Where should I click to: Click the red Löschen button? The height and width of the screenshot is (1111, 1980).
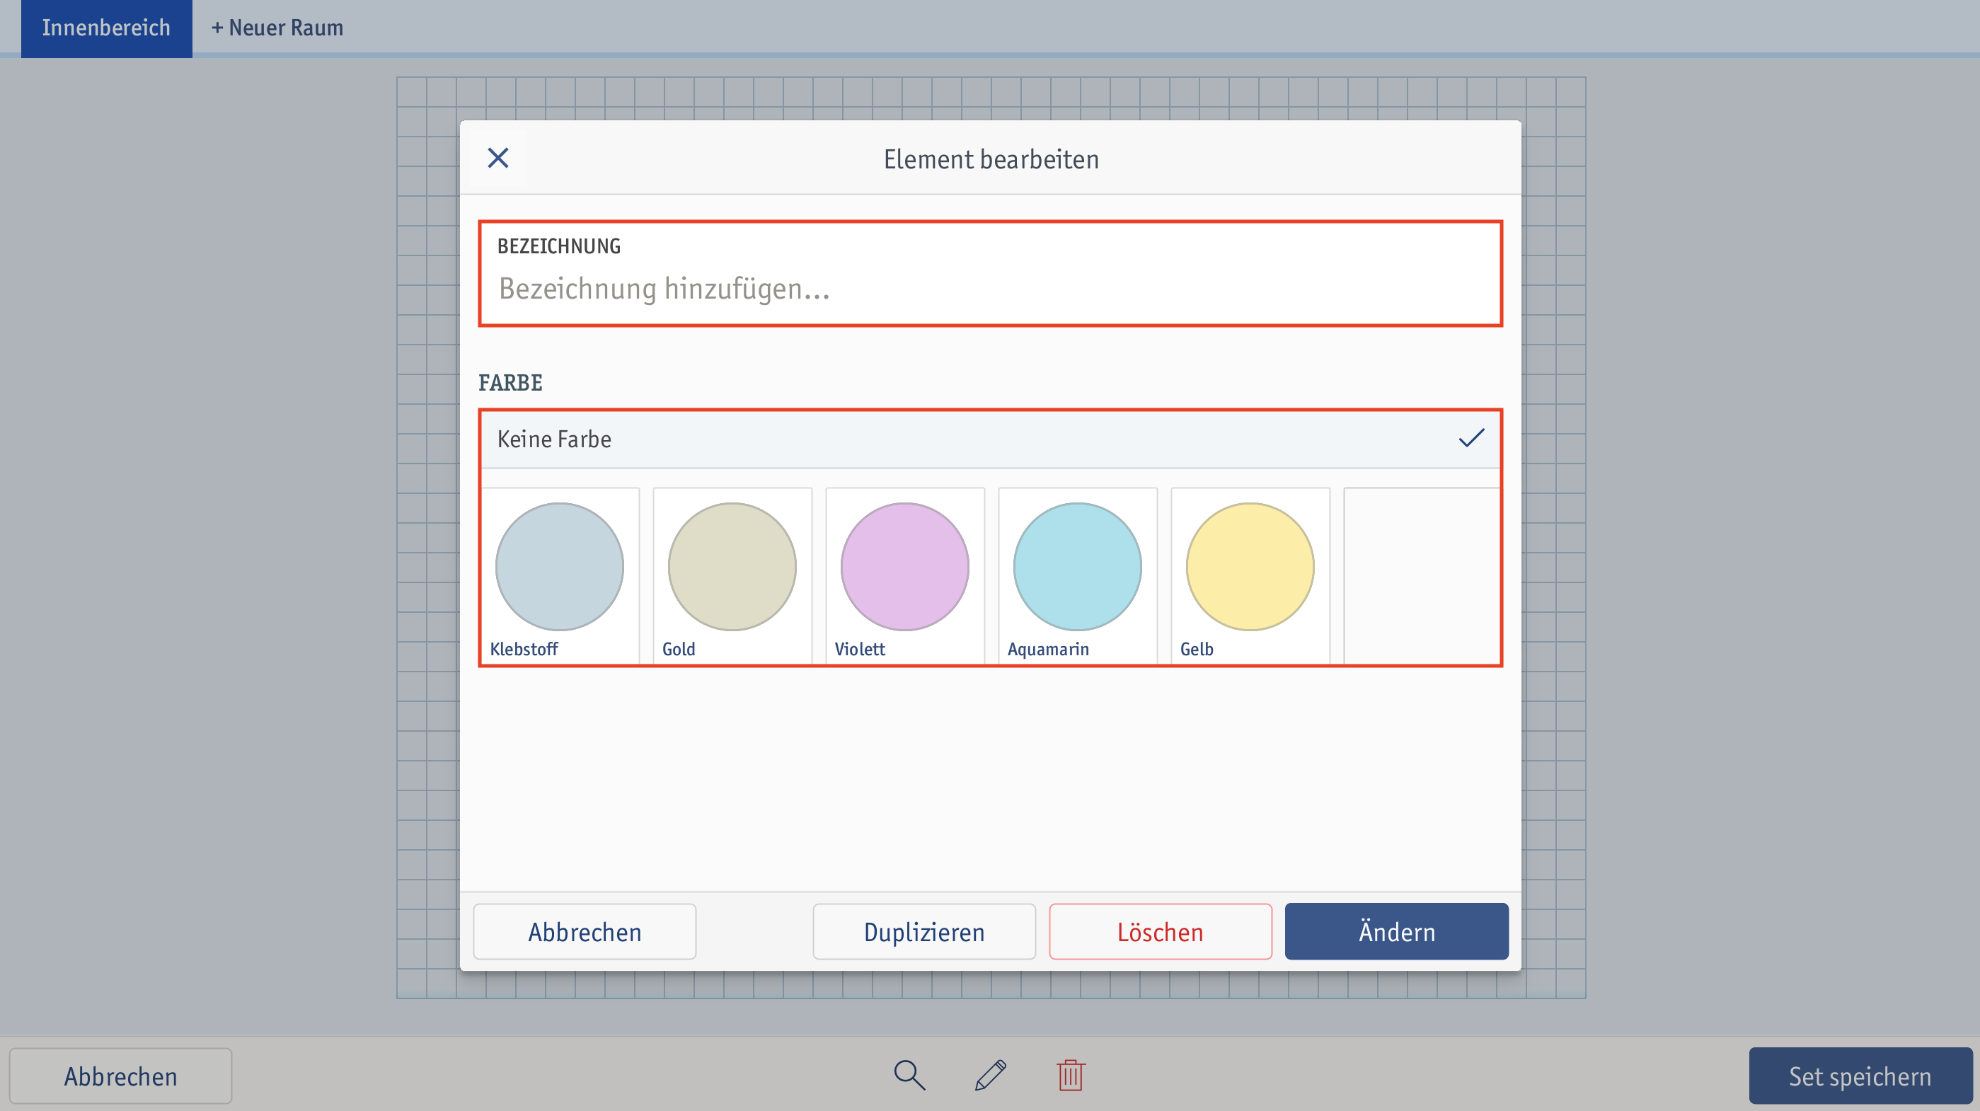point(1161,932)
